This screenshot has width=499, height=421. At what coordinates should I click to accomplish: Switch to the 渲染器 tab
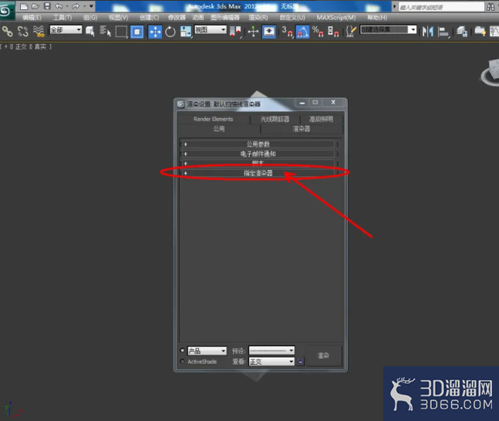pyautogui.click(x=301, y=129)
